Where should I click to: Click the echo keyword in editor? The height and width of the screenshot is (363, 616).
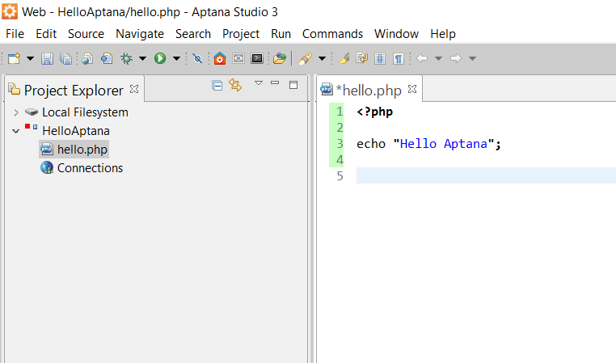point(371,144)
